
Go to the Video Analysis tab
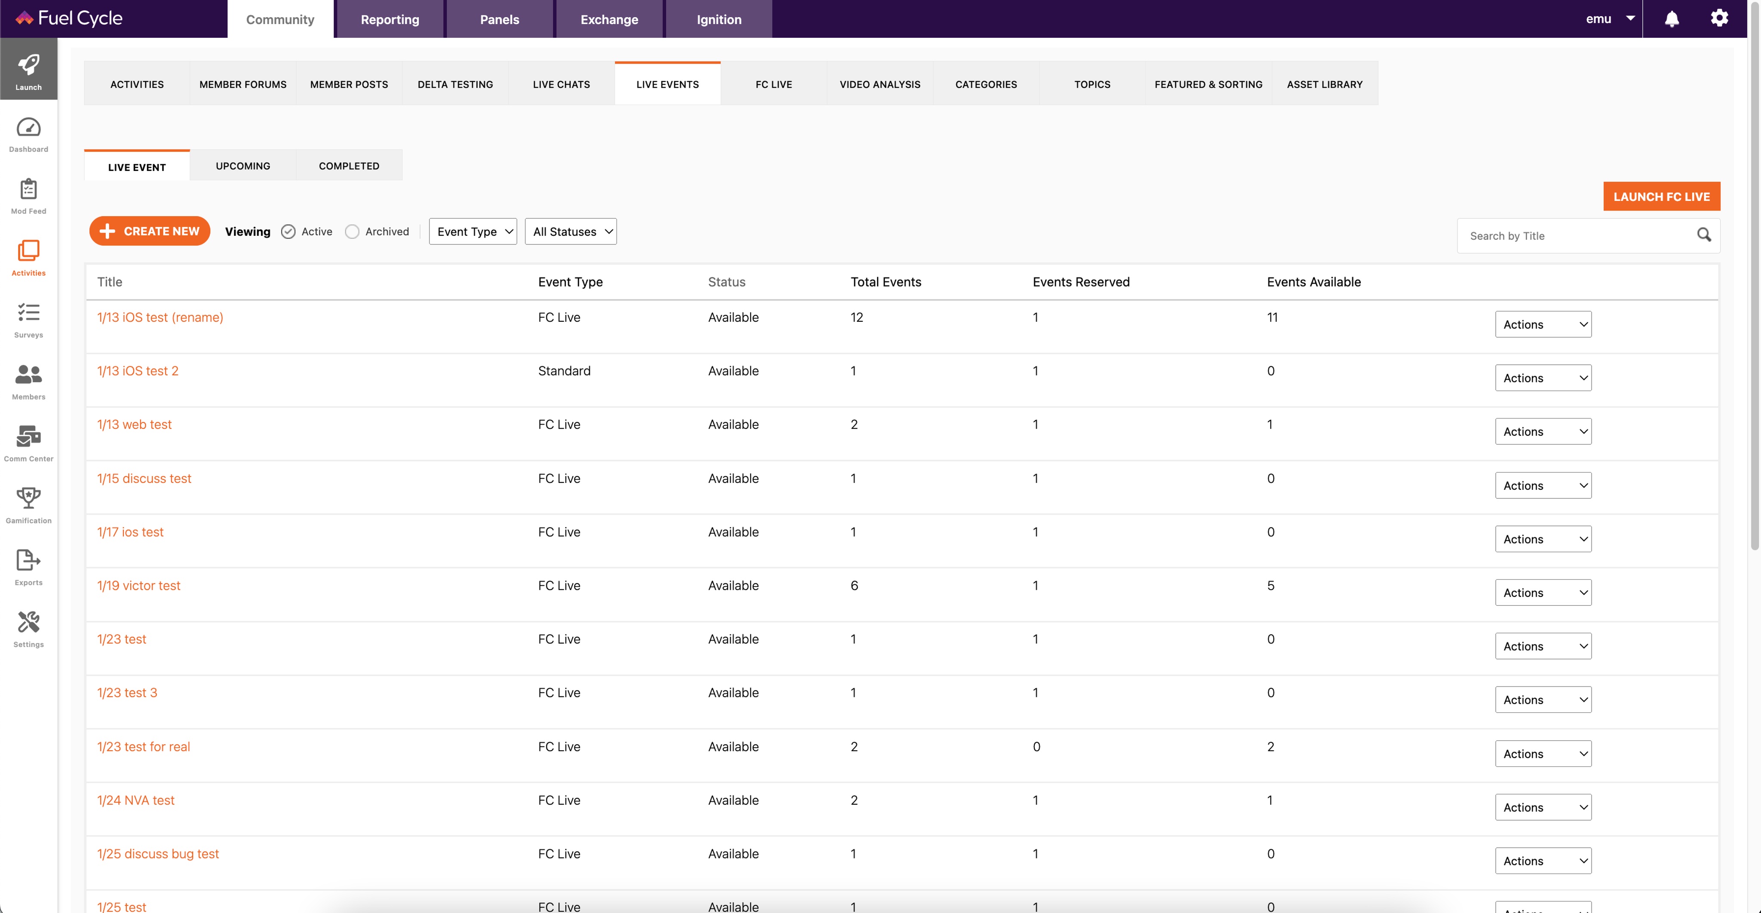pos(880,84)
